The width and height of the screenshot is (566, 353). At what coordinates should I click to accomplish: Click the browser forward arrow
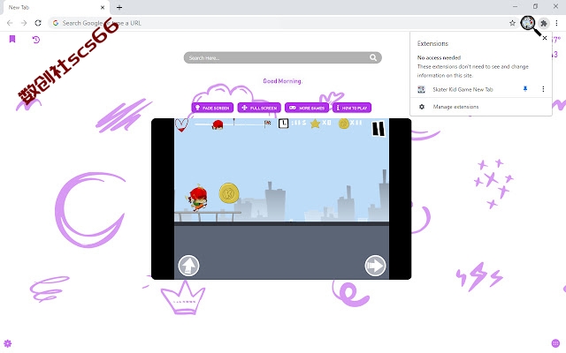point(24,23)
